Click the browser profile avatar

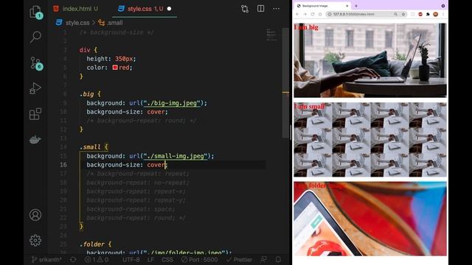(435, 14)
